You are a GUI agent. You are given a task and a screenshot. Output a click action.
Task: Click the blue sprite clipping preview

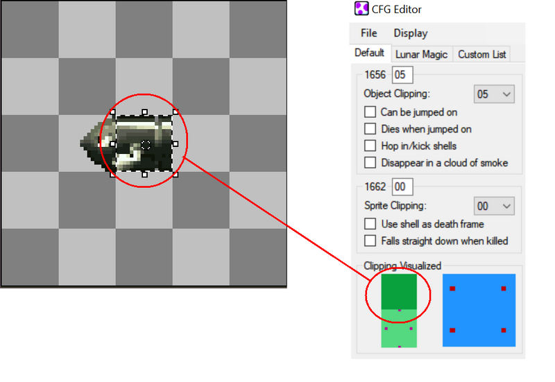click(x=479, y=310)
